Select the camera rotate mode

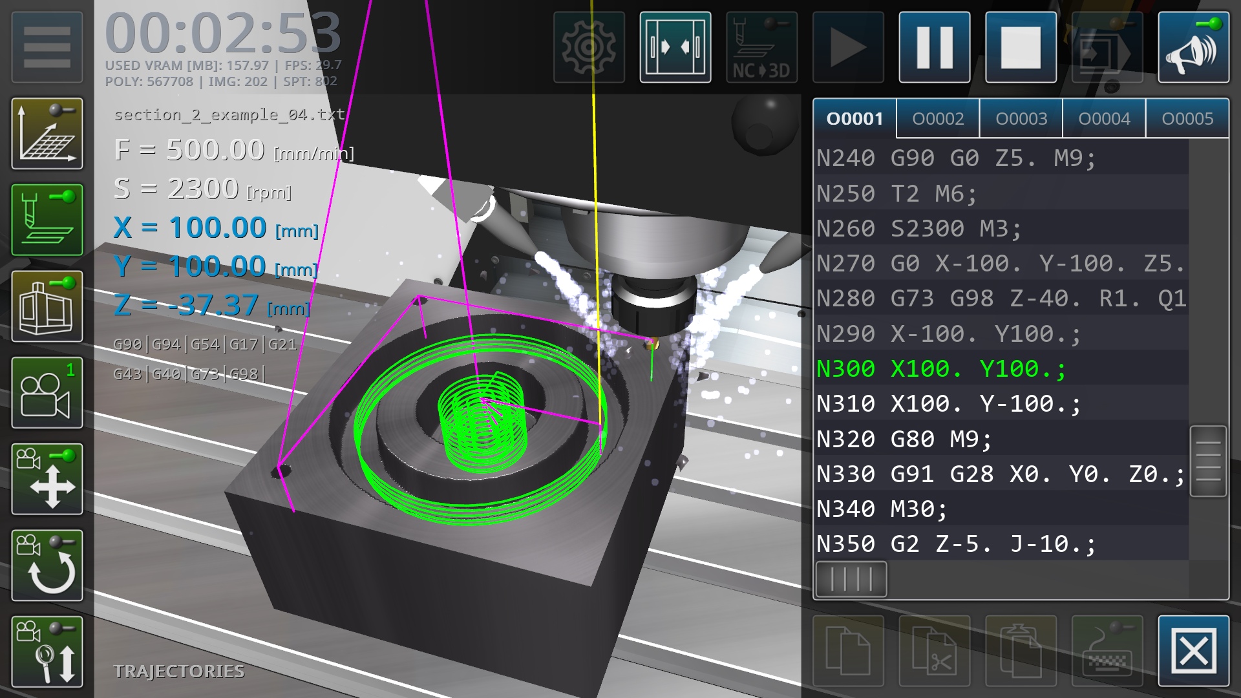pyautogui.click(x=47, y=566)
